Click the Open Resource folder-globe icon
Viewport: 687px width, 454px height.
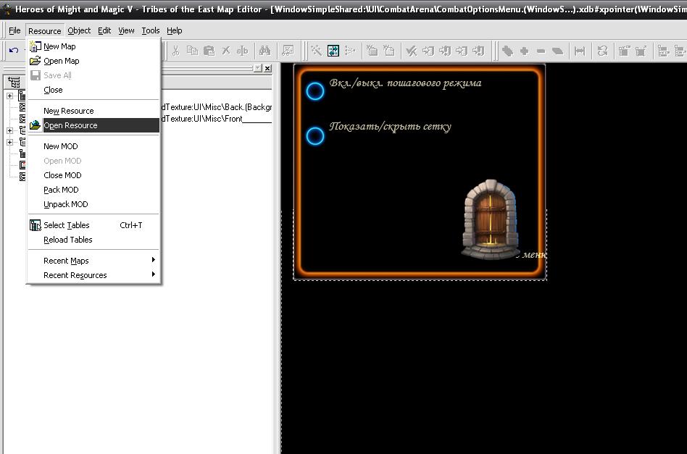click(35, 125)
